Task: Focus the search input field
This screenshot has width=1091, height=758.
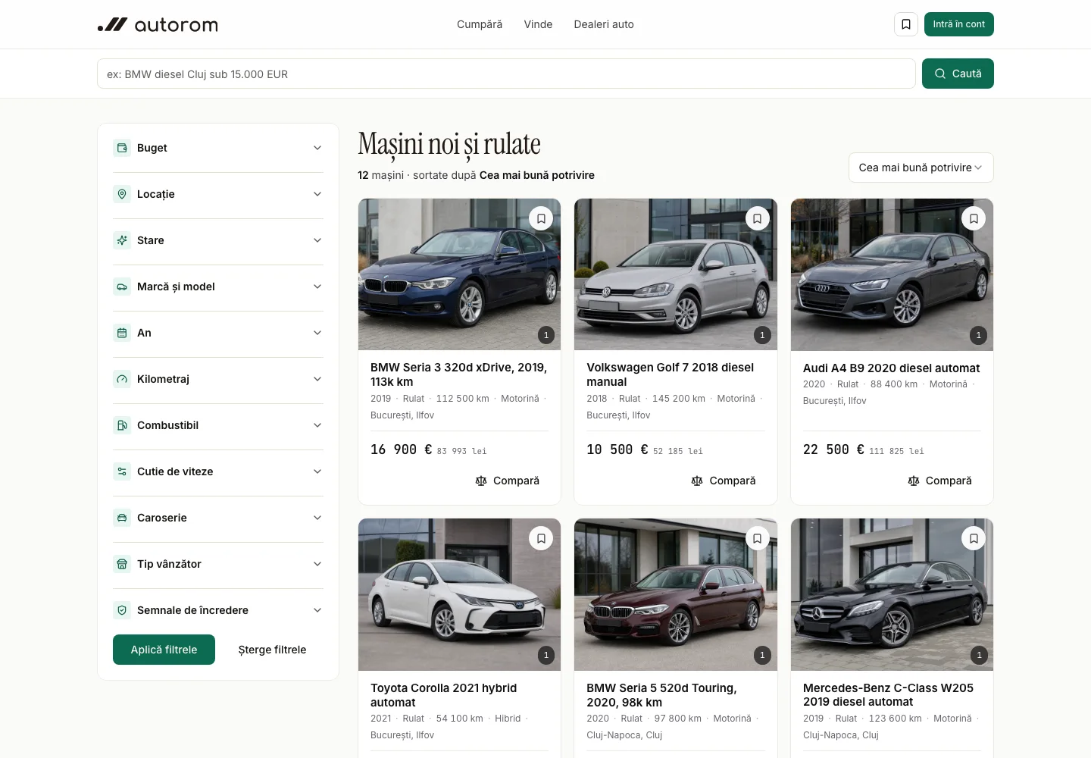Action: (506, 74)
